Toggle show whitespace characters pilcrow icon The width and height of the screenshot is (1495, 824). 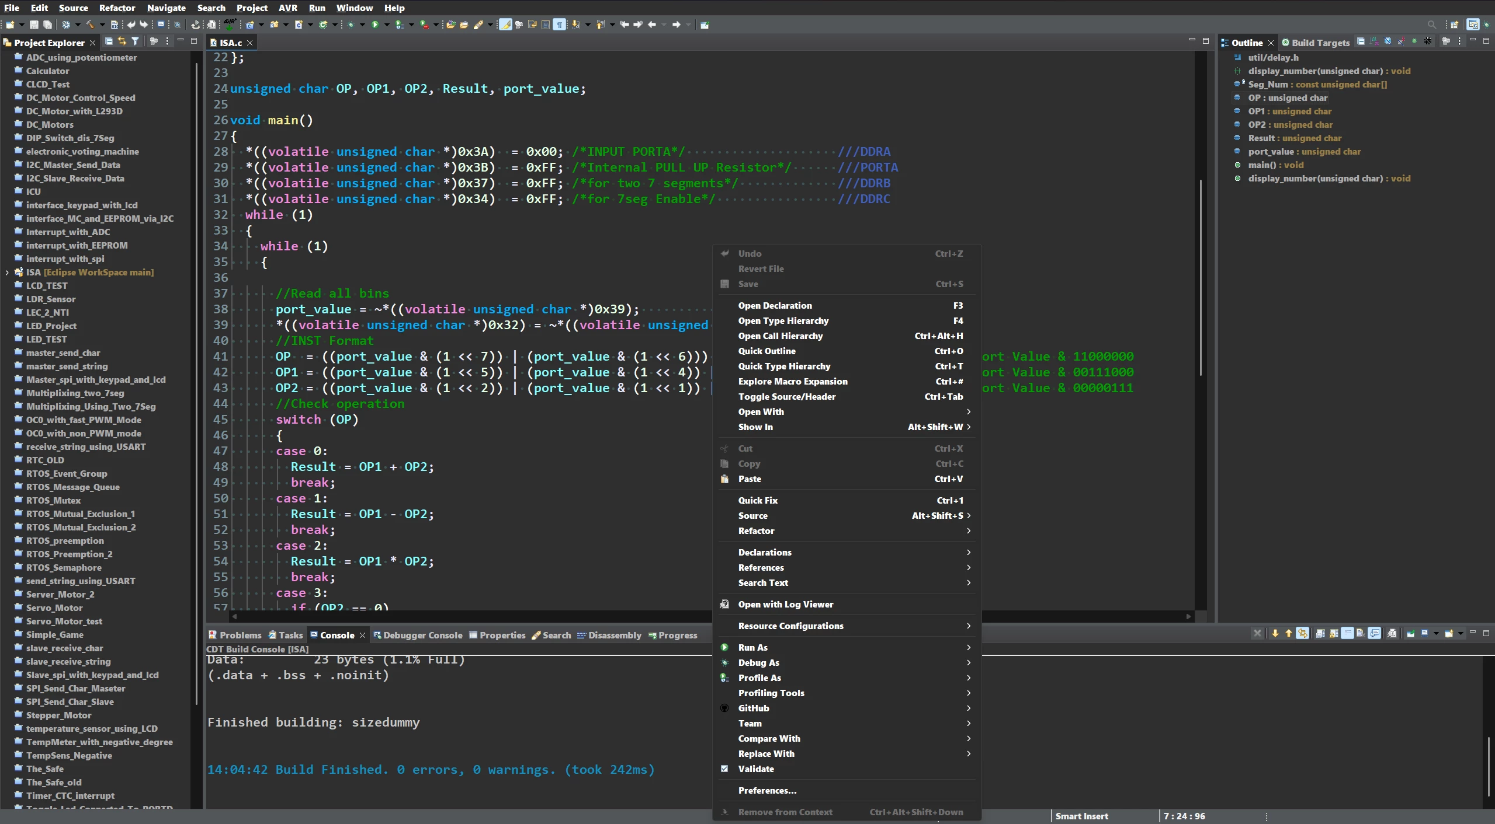coord(559,25)
